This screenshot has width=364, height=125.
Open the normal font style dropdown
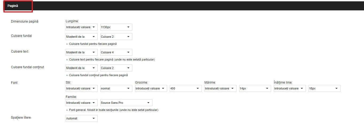point(116,88)
